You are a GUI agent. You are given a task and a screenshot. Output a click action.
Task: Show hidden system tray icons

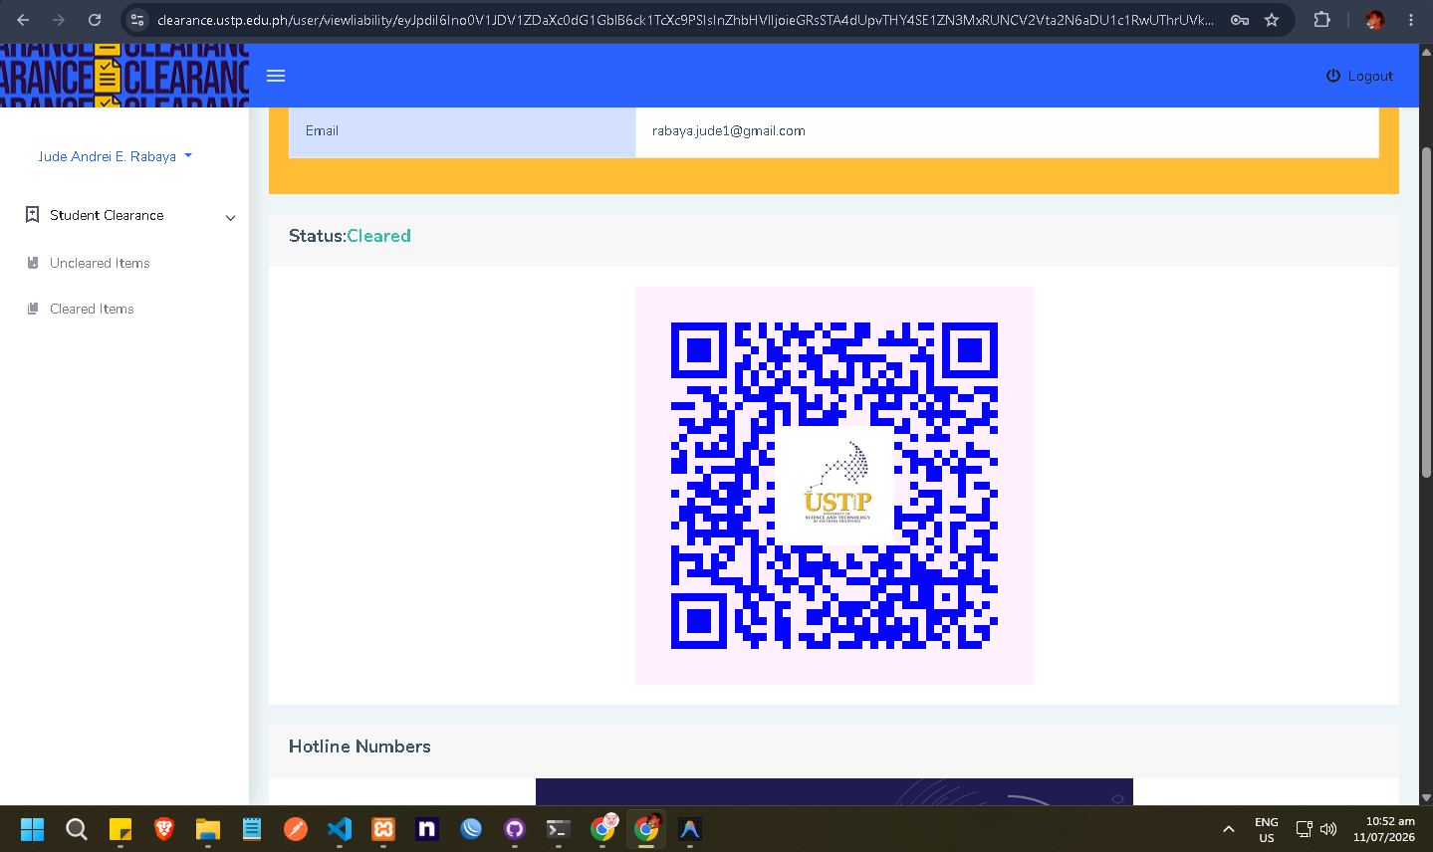pyautogui.click(x=1229, y=829)
